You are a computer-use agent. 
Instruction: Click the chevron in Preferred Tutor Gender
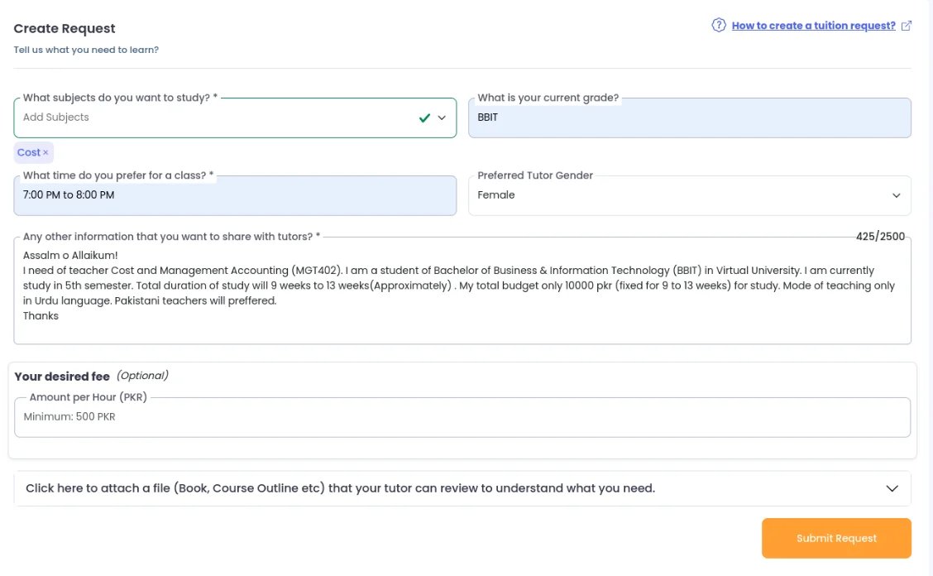pyautogui.click(x=896, y=195)
